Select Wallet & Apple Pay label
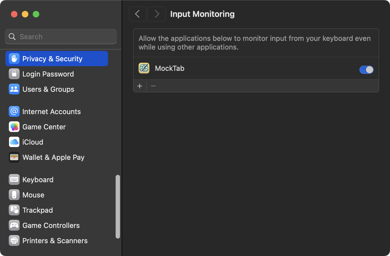 53,157
